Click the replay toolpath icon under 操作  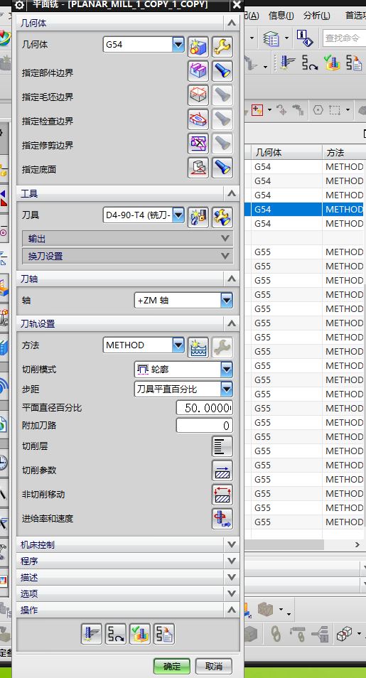tap(116, 635)
